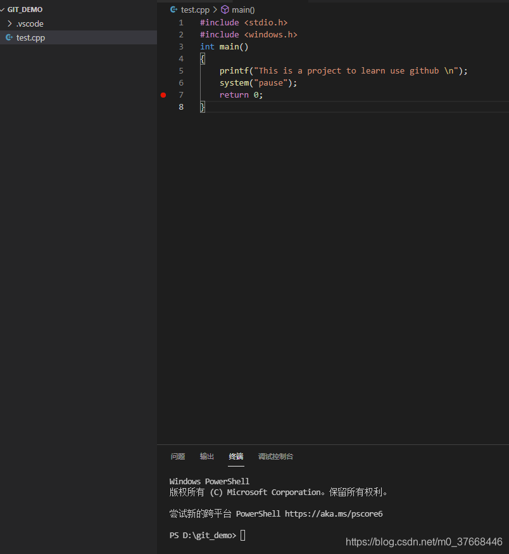Select the 终端 panel tab

tap(236, 456)
